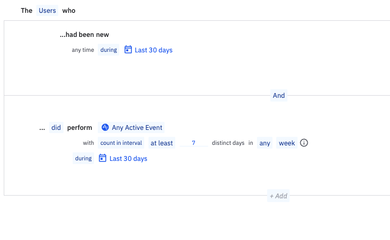Click the info icon next to week
This screenshot has height=240, width=390.
click(x=304, y=143)
